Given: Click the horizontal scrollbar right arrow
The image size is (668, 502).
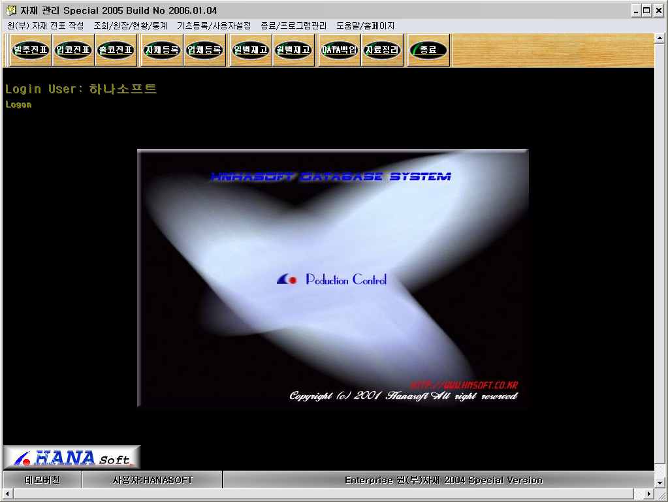Looking at the screenshot, I should click(x=648, y=494).
